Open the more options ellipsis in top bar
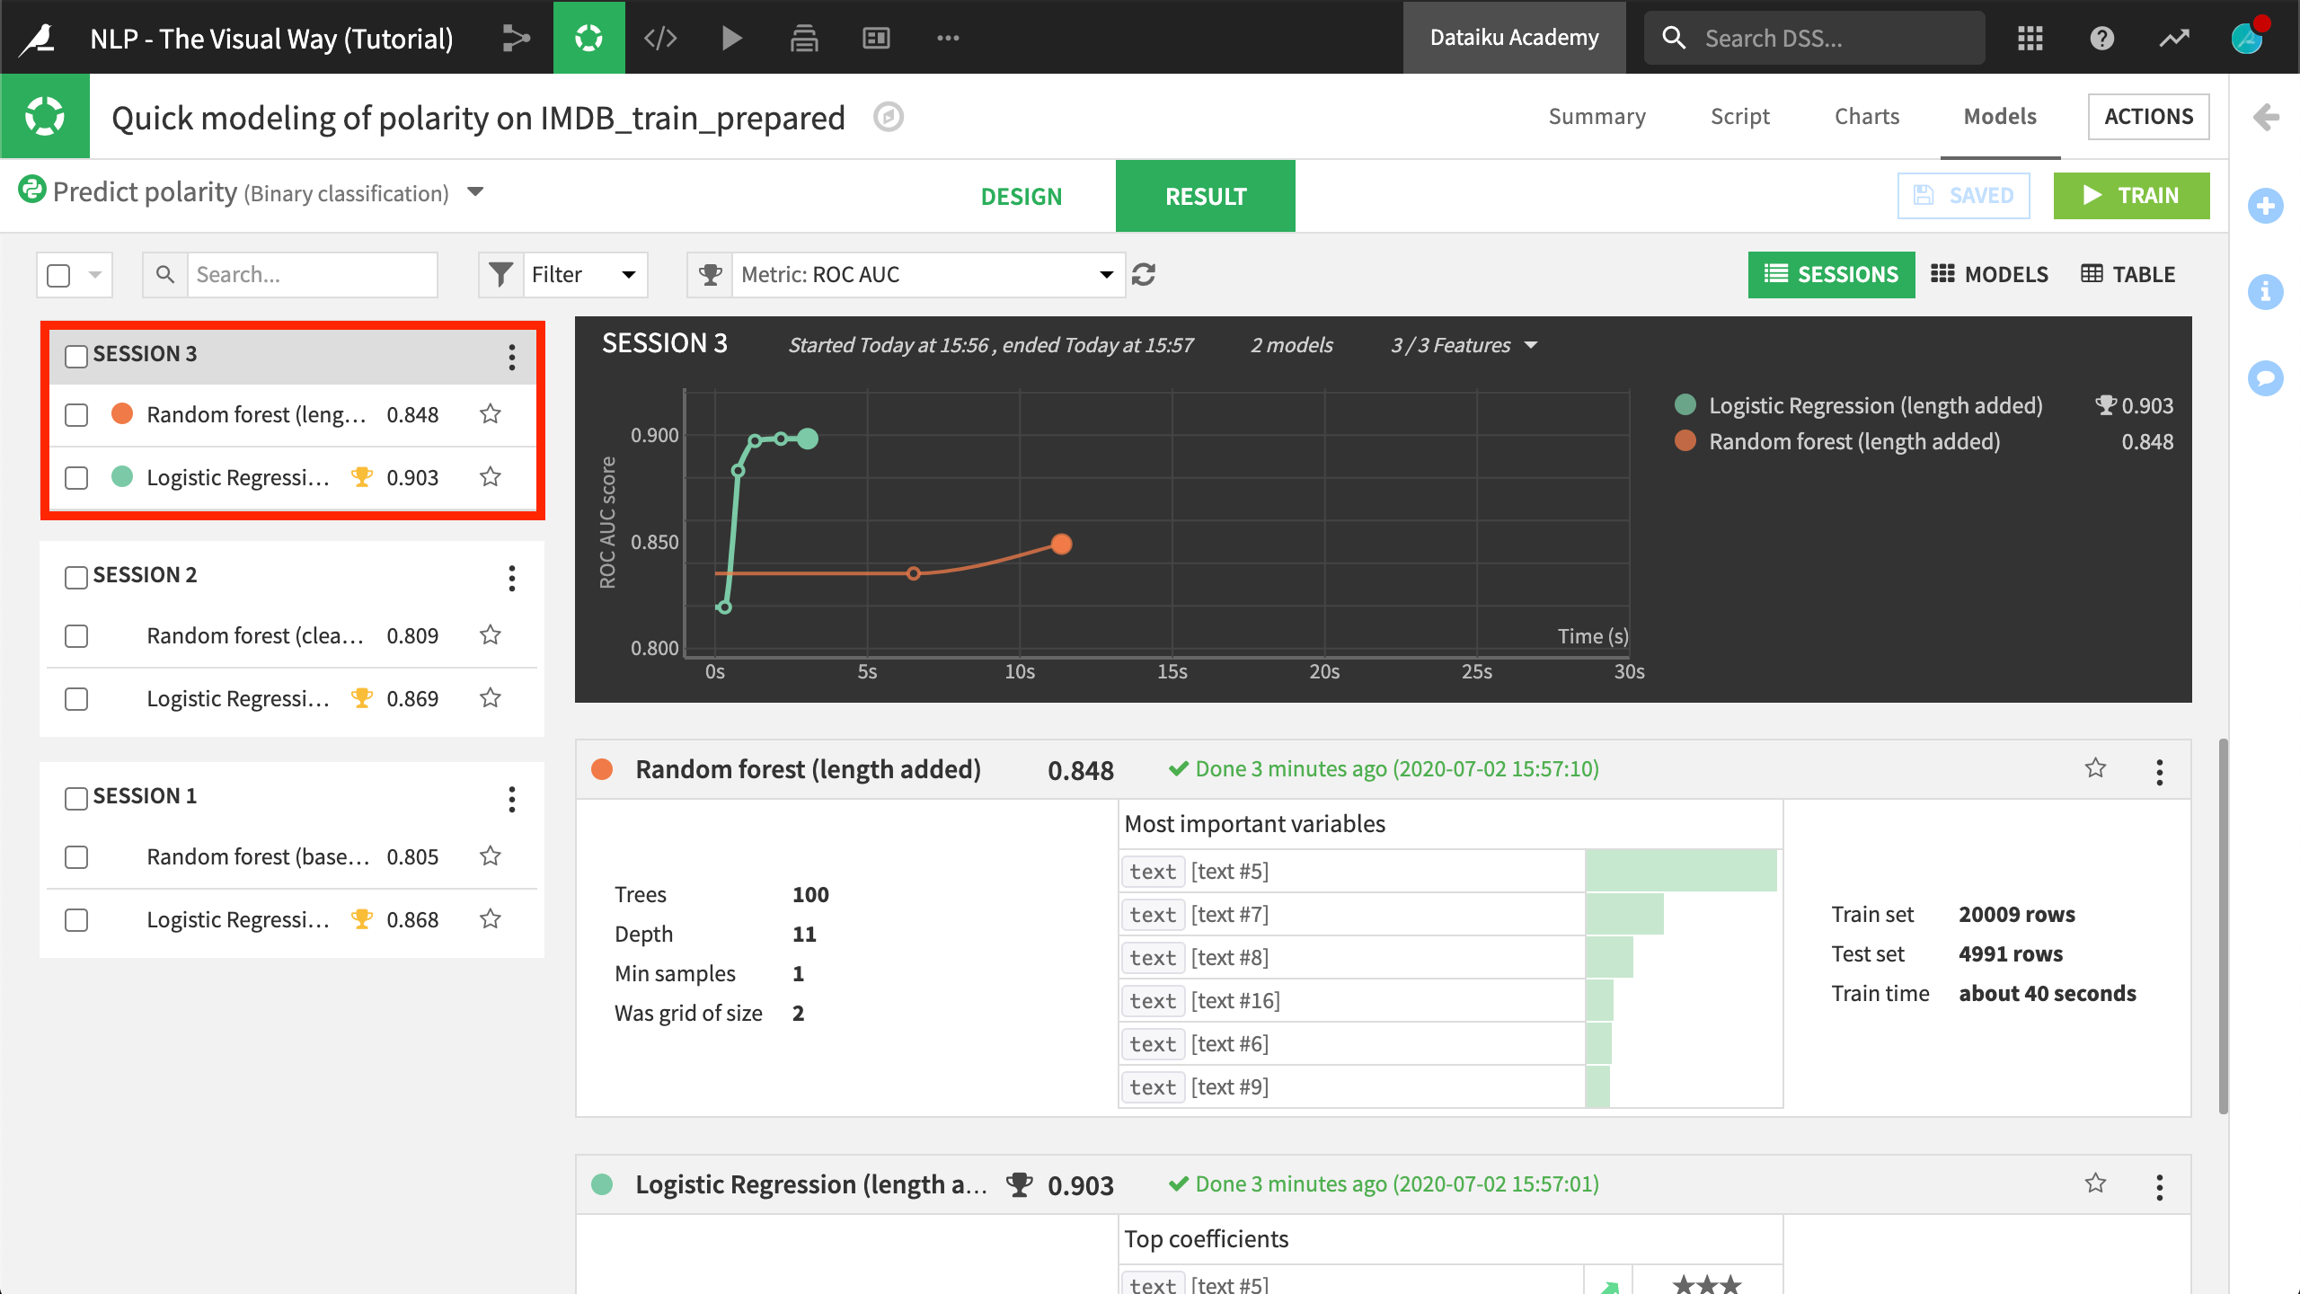 pyautogui.click(x=948, y=38)
